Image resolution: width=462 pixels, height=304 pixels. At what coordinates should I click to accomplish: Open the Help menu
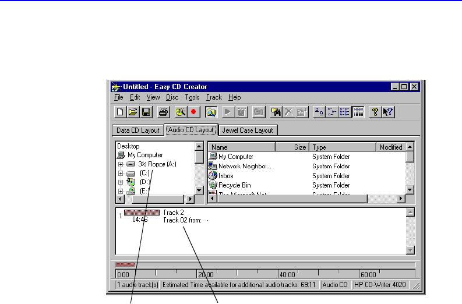pyautogui.click(x=235, y=97)
